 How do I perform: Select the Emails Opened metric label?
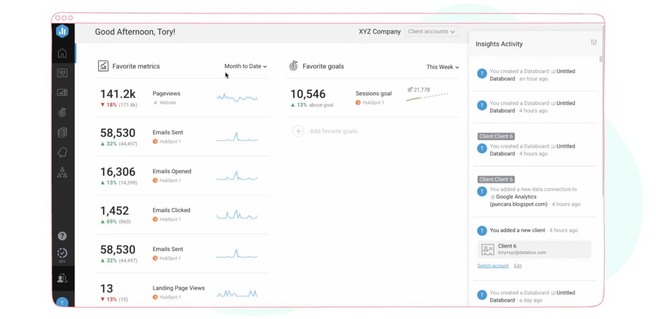pos(172,171)
